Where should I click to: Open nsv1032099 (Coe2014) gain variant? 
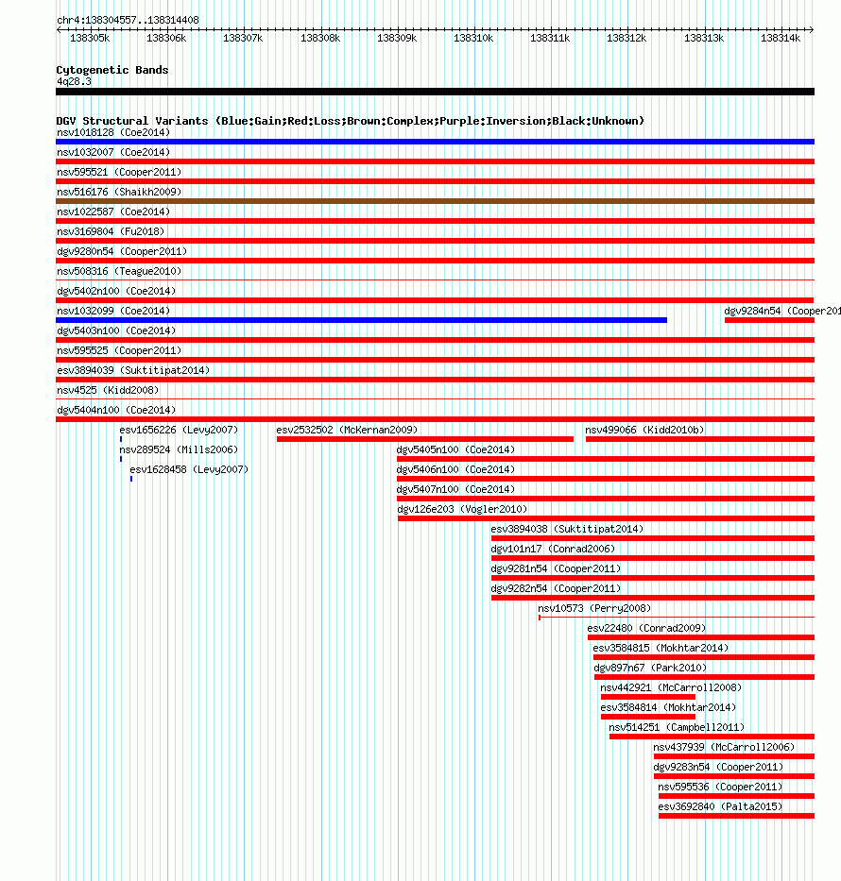coord(113,311)
